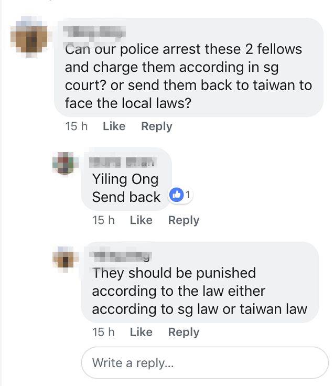Open the tagged name 'Yiling Ong'

125,179
